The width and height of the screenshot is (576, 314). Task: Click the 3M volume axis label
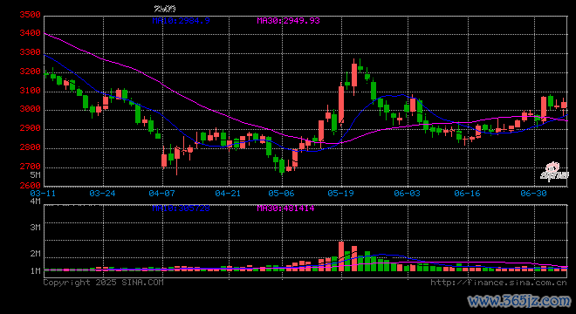(35, 228)
